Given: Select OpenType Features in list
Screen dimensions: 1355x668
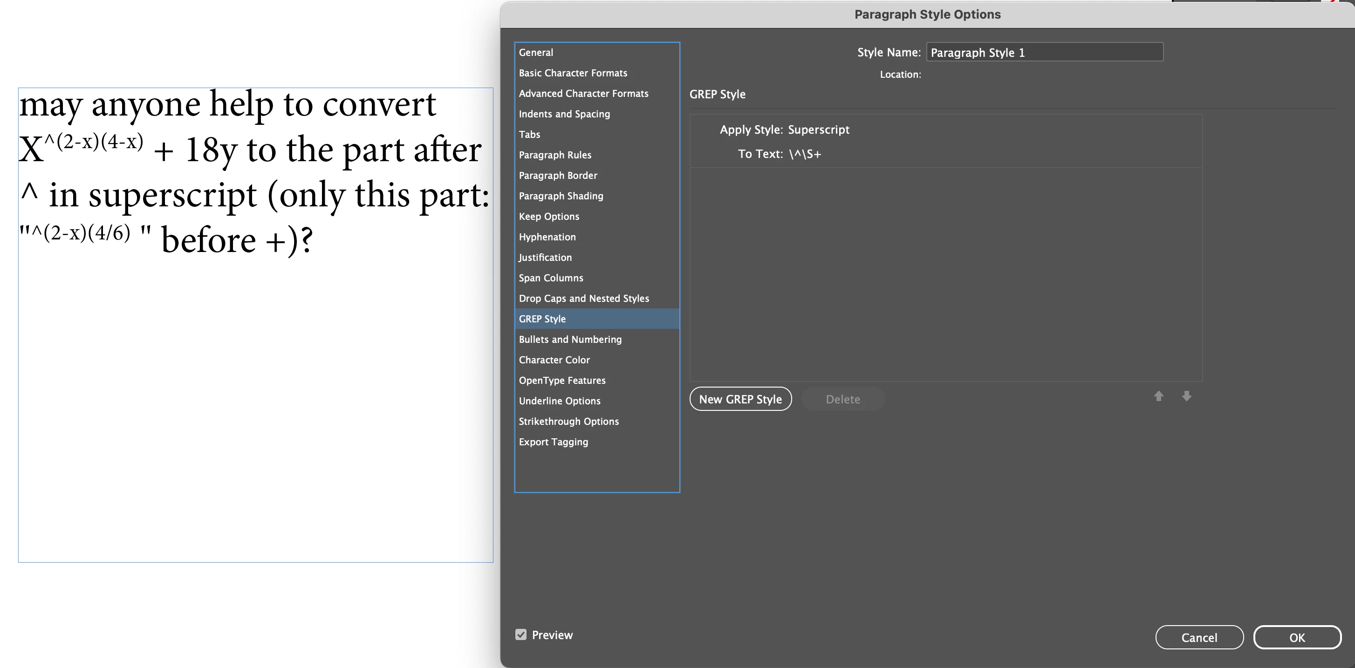Looking at the screenshot, I should [x=562, y=380].
